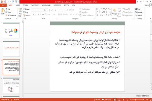Fit slide to current window
The width and height of the screenshot is (152, 101).
pyautogui.click(x=150, y=99)
